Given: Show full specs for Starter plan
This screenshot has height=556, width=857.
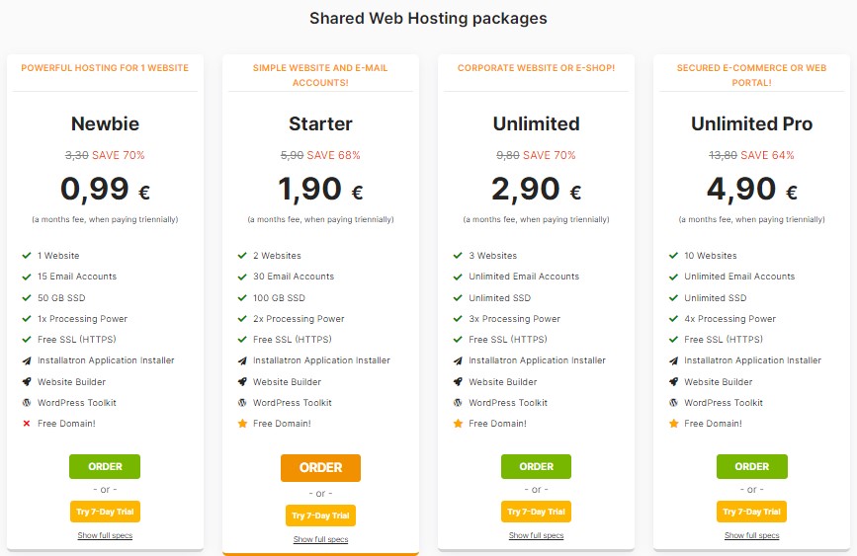Looking at the screenshot, I should 321,539.
